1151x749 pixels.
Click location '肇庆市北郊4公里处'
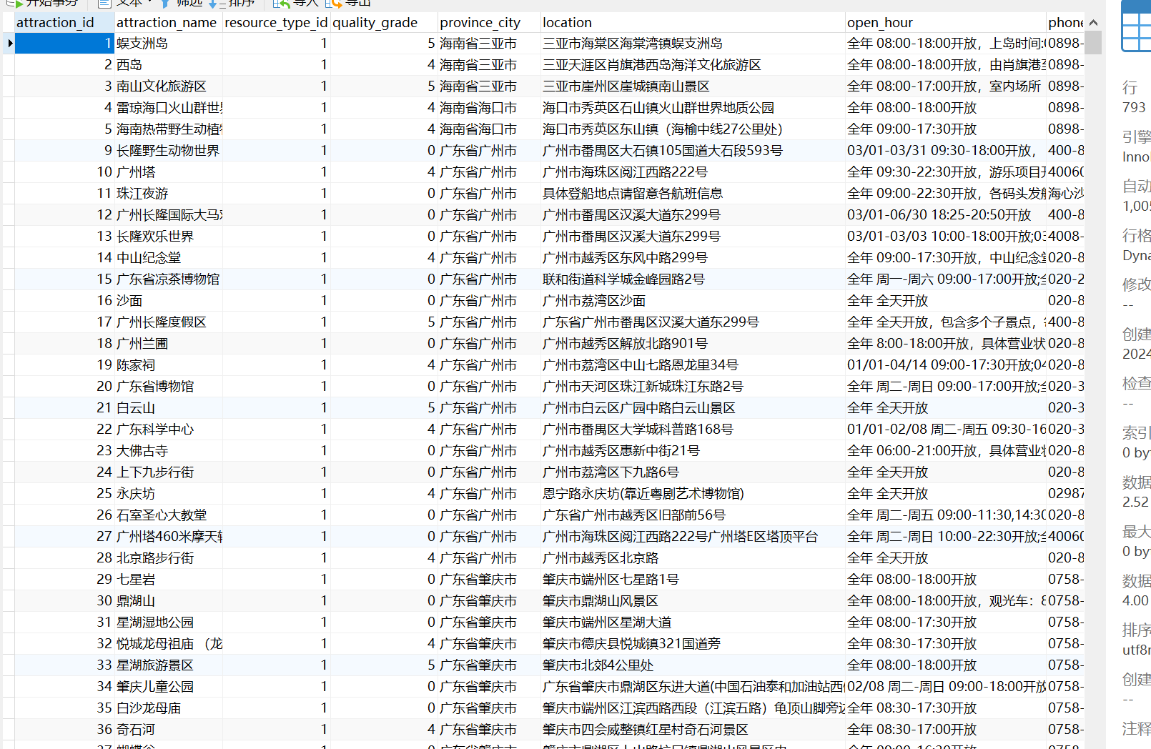point(692,665)
